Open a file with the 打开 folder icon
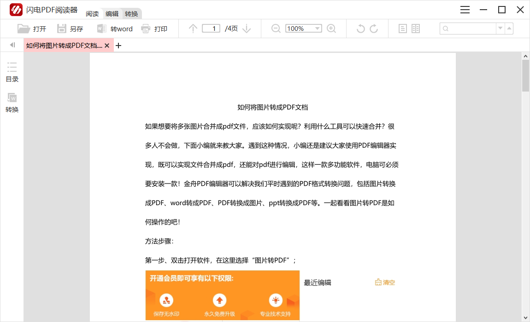 click(24, 29)
